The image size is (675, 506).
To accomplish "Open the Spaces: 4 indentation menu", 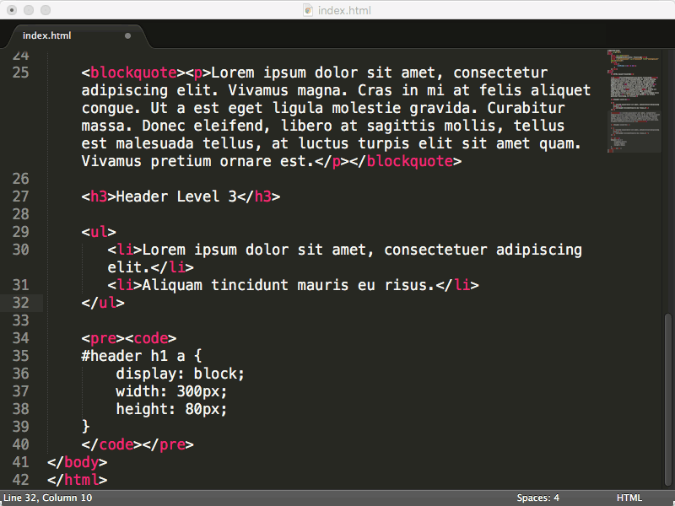I will 538,498.
